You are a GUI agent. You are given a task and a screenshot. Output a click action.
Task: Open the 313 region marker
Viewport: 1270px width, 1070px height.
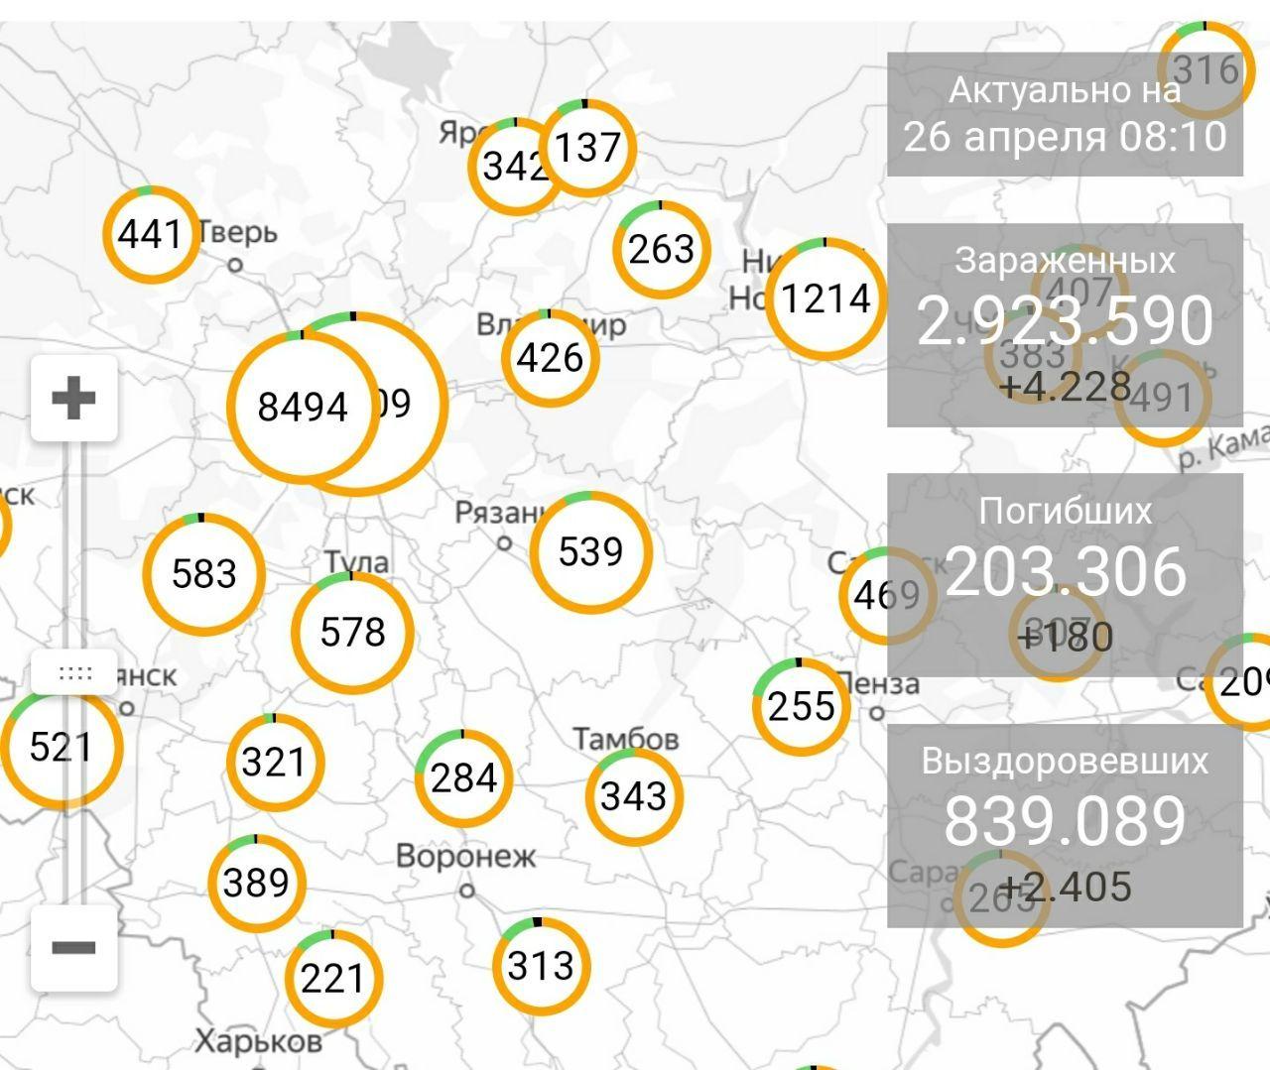pyautogui.click(x=542, y=966)
